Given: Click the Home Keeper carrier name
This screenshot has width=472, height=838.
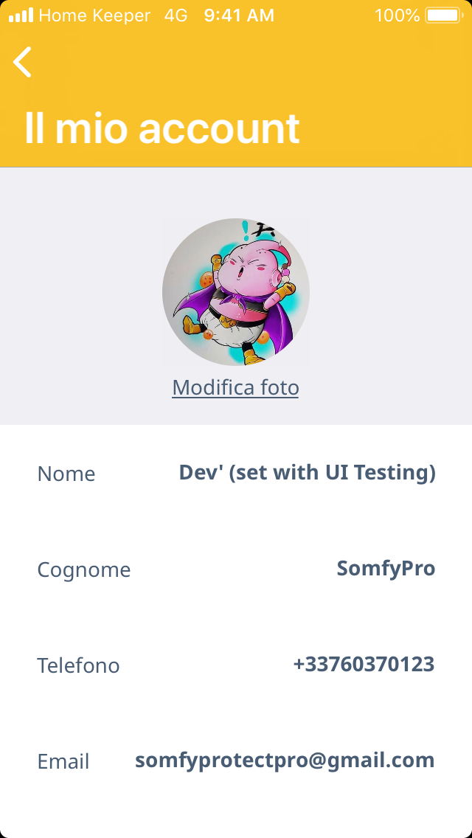Looking at the screenshot, I should (94, 15).
